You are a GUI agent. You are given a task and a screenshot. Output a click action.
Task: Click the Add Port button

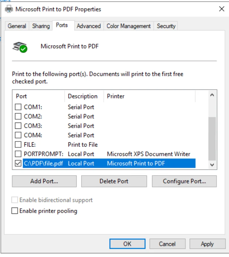[44, 181]
